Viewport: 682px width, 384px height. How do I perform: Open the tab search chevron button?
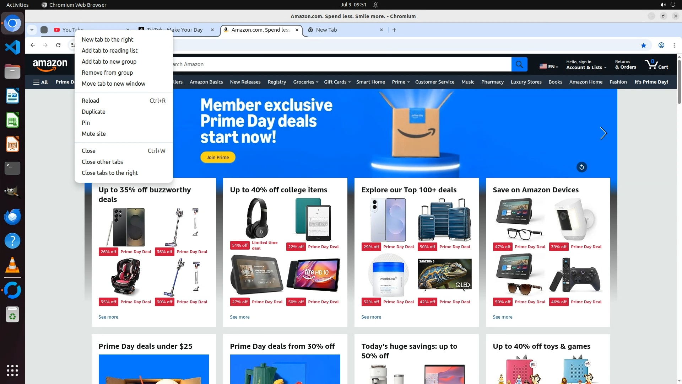click(32, 30)
